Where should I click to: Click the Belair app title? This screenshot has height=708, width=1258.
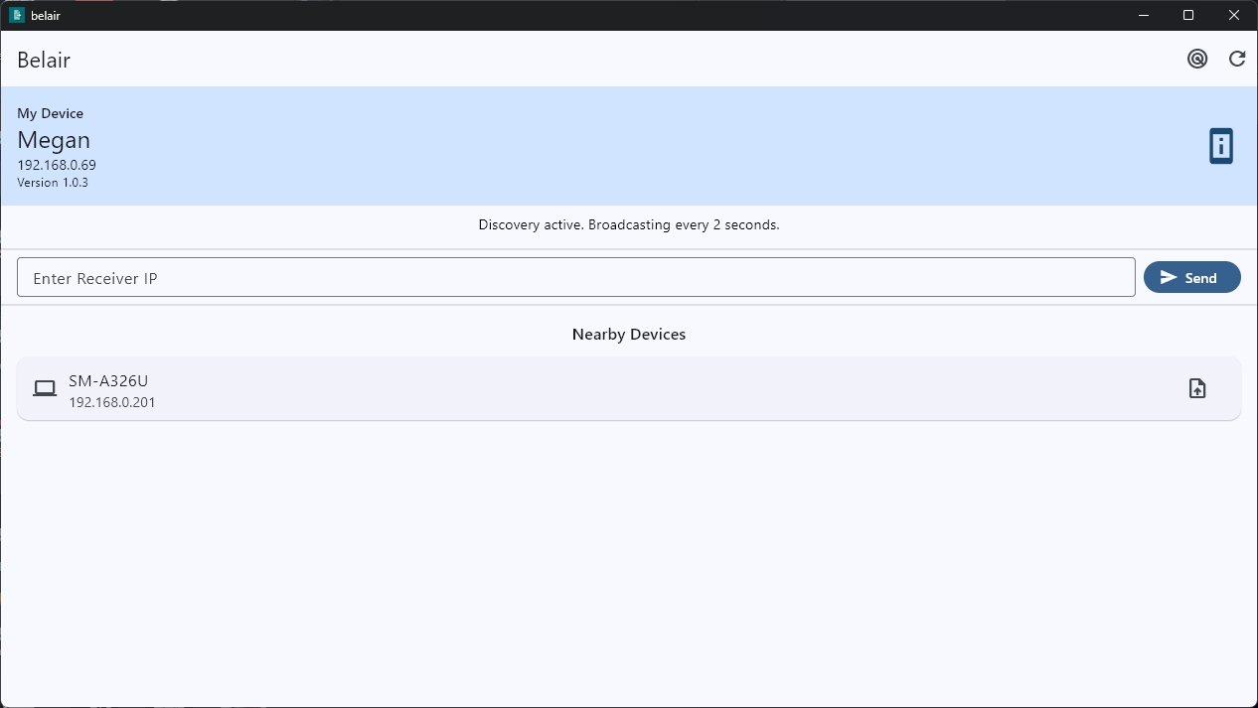[x=44, y=60]
